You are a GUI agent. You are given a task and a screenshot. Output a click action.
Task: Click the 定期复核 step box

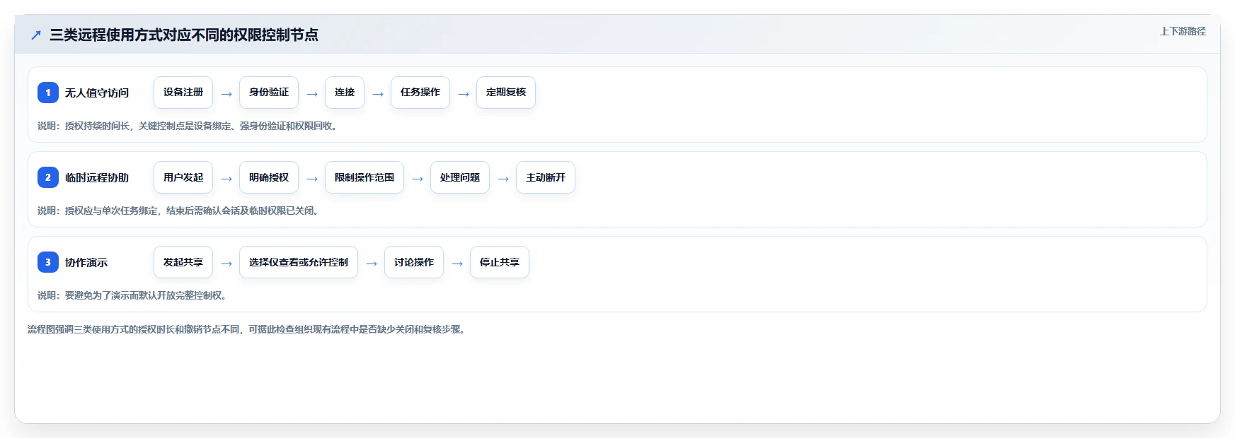pos(506,93)
